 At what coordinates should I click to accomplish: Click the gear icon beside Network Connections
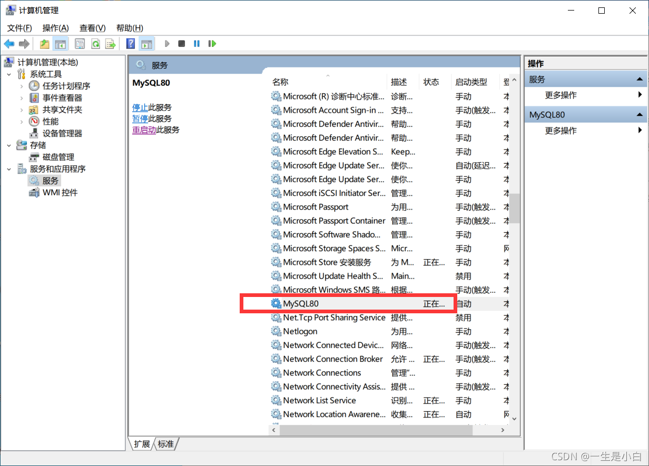pos(276,373)
